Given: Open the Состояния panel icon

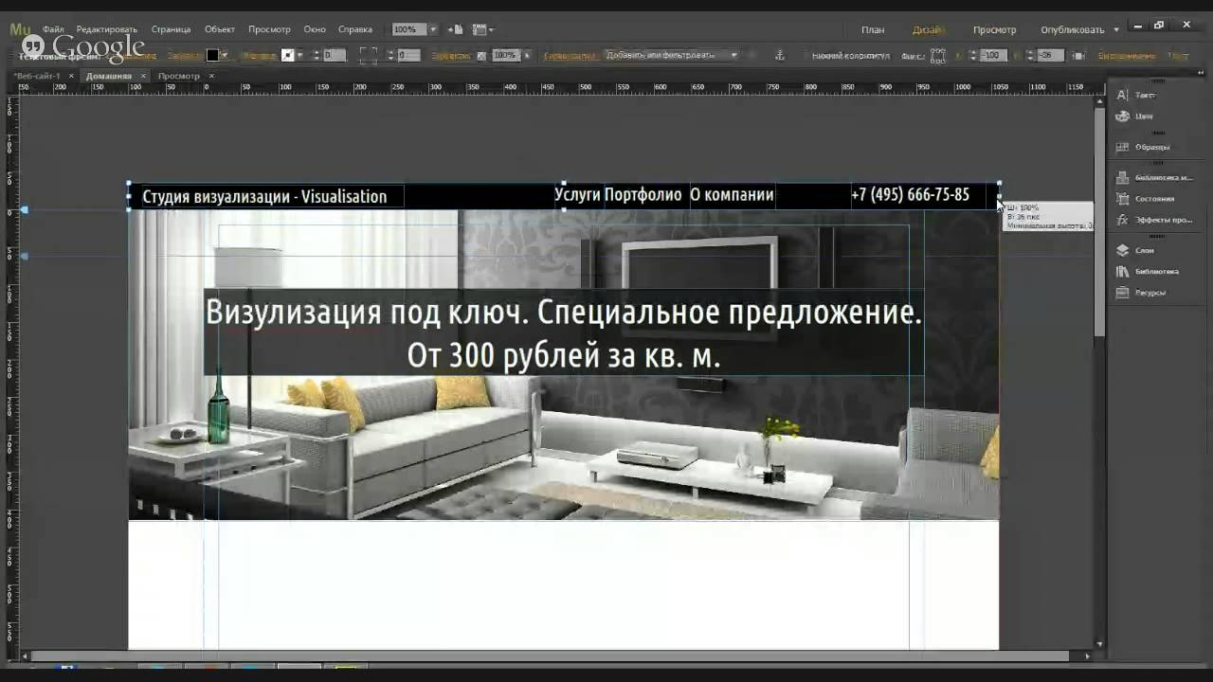Looking at the screenshot, I should point(1123,199).
